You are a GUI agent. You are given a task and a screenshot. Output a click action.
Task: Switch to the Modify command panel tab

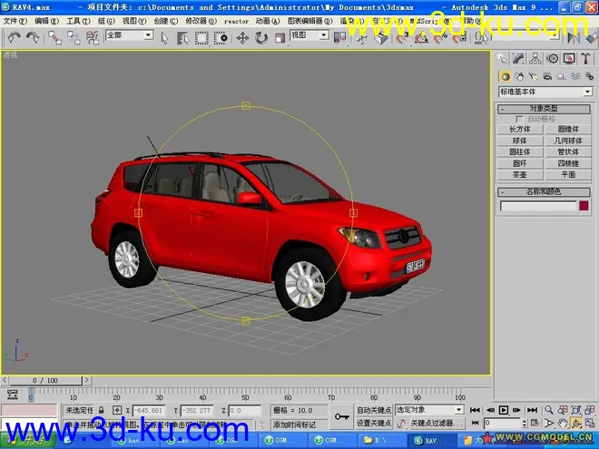point(518,58)
